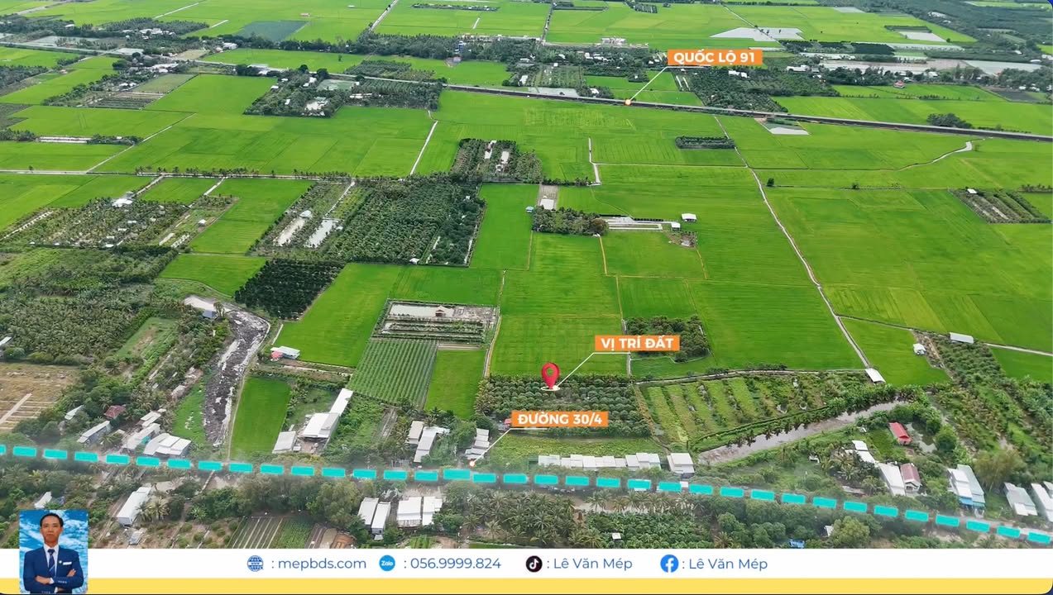
Task: Open the TikTok icon next to Lê Văn Mép
Action: pyautogui.click(x=536, y=564)
